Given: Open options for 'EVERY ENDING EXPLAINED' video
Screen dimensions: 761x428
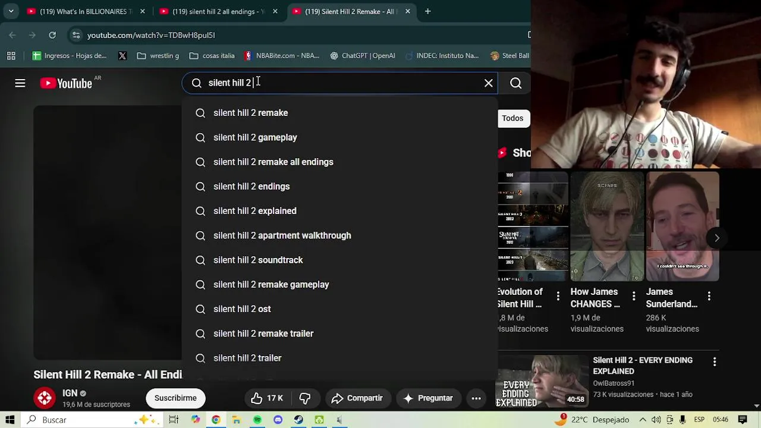Looking at the screenshot, I should (x=715, y=361).
